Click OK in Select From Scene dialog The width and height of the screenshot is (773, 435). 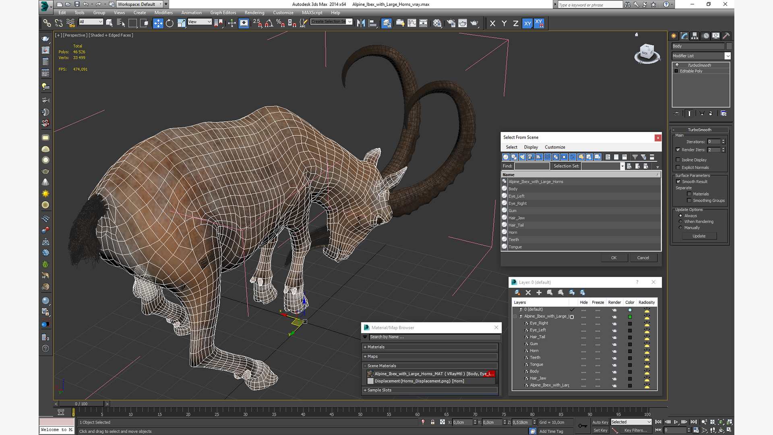click(x=614, y=258)
